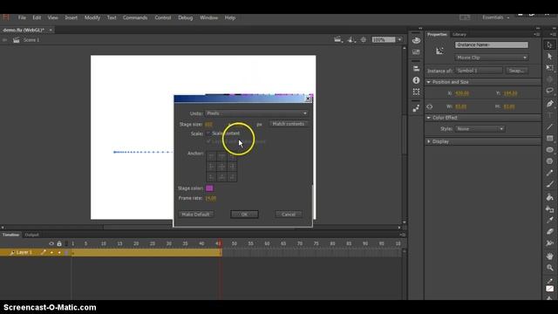This screenshot has width=558, height=314.
Task: Select the Eyedropper tool
Action: coord(550,220)
